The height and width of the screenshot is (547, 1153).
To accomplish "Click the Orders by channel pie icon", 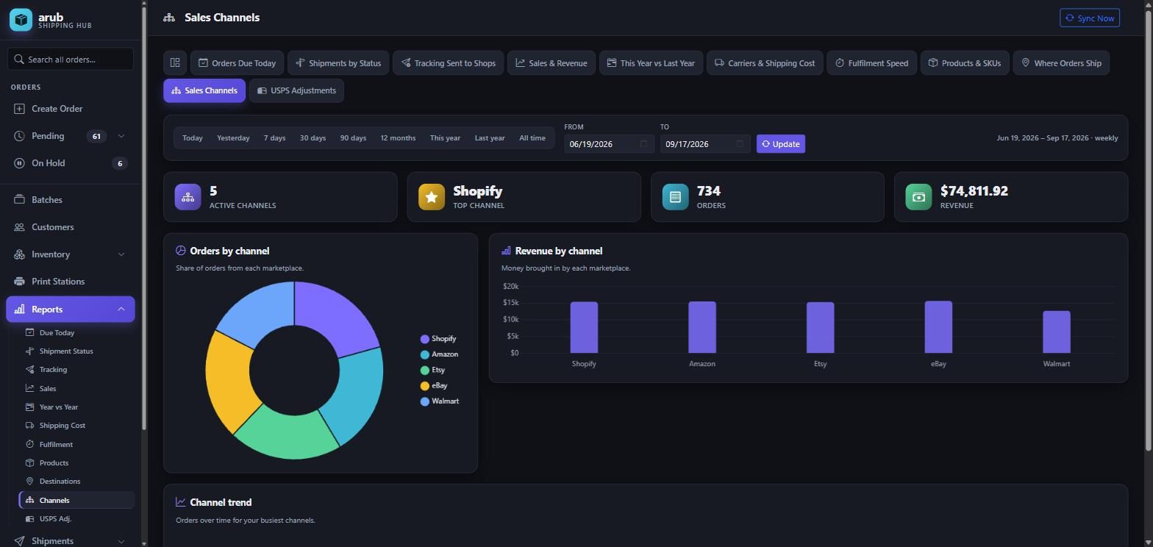I will point(181,251).
